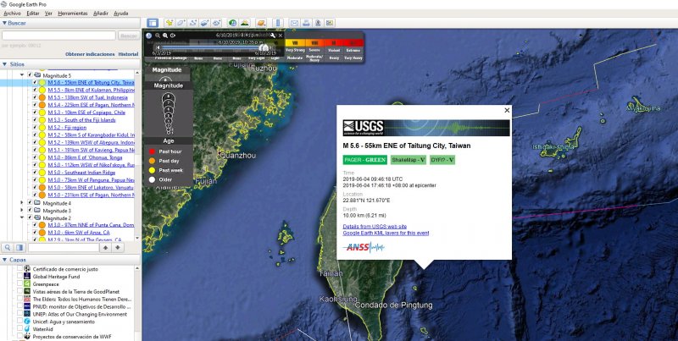Click the view in Google Maps toolbar icon
The width and height of the screenshot is (678, 341).
pos(330,23)
